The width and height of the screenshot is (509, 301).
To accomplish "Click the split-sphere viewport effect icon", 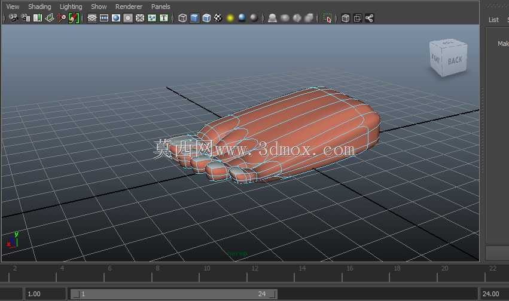I will click(x=297, y=18).
